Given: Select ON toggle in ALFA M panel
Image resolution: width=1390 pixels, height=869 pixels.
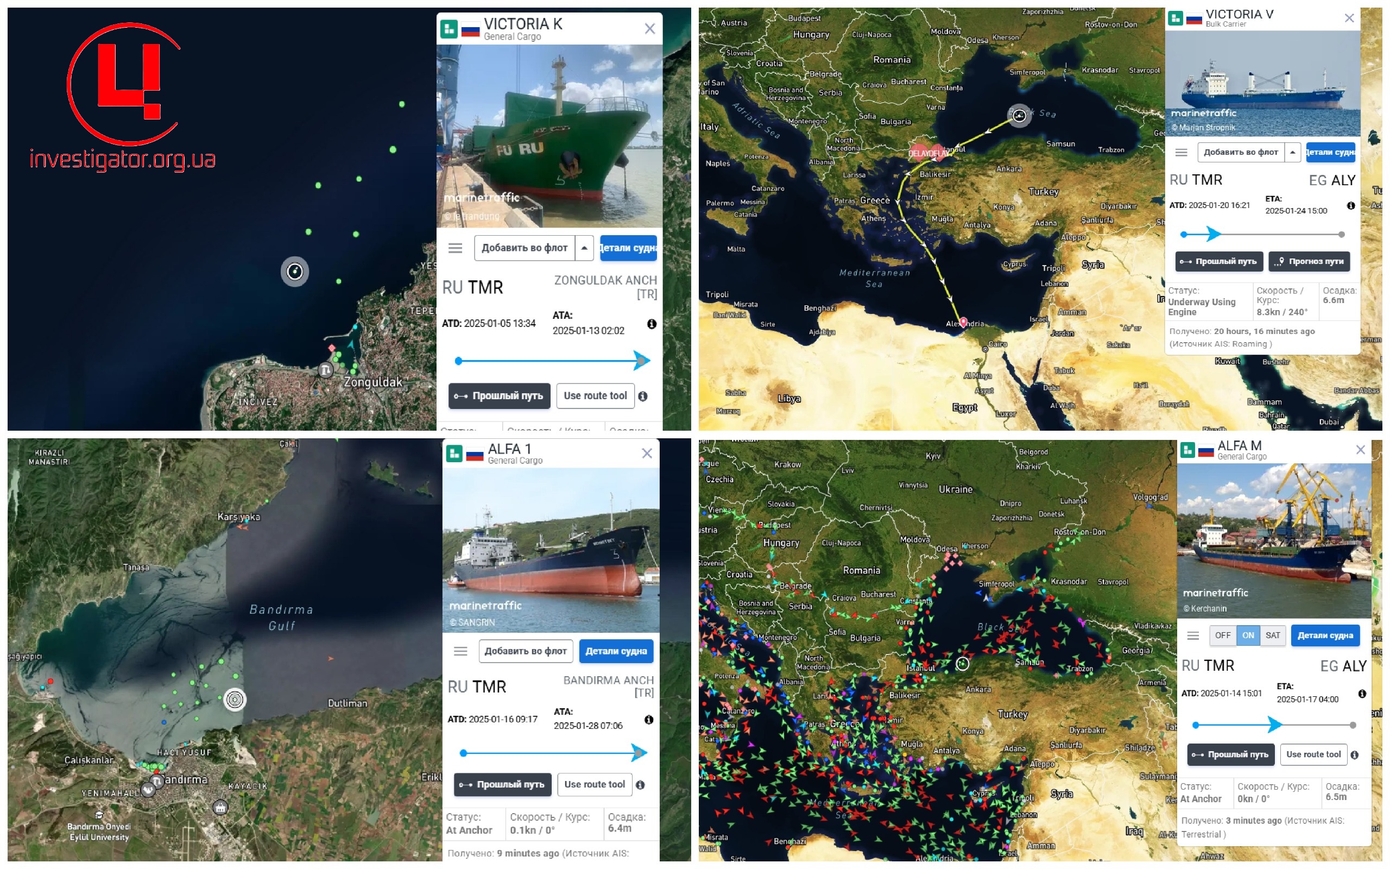Looking at the screenshot, I should click(x=1248, y=635).
